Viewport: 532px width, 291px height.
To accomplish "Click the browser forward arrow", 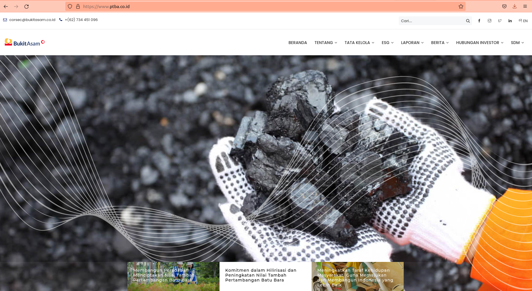I will click(16, 6).
